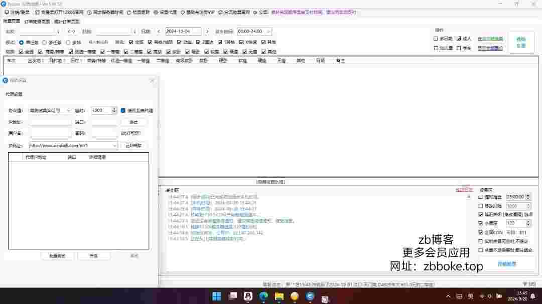
Task: Click the 批量测试 button
Action: point(57,256)
